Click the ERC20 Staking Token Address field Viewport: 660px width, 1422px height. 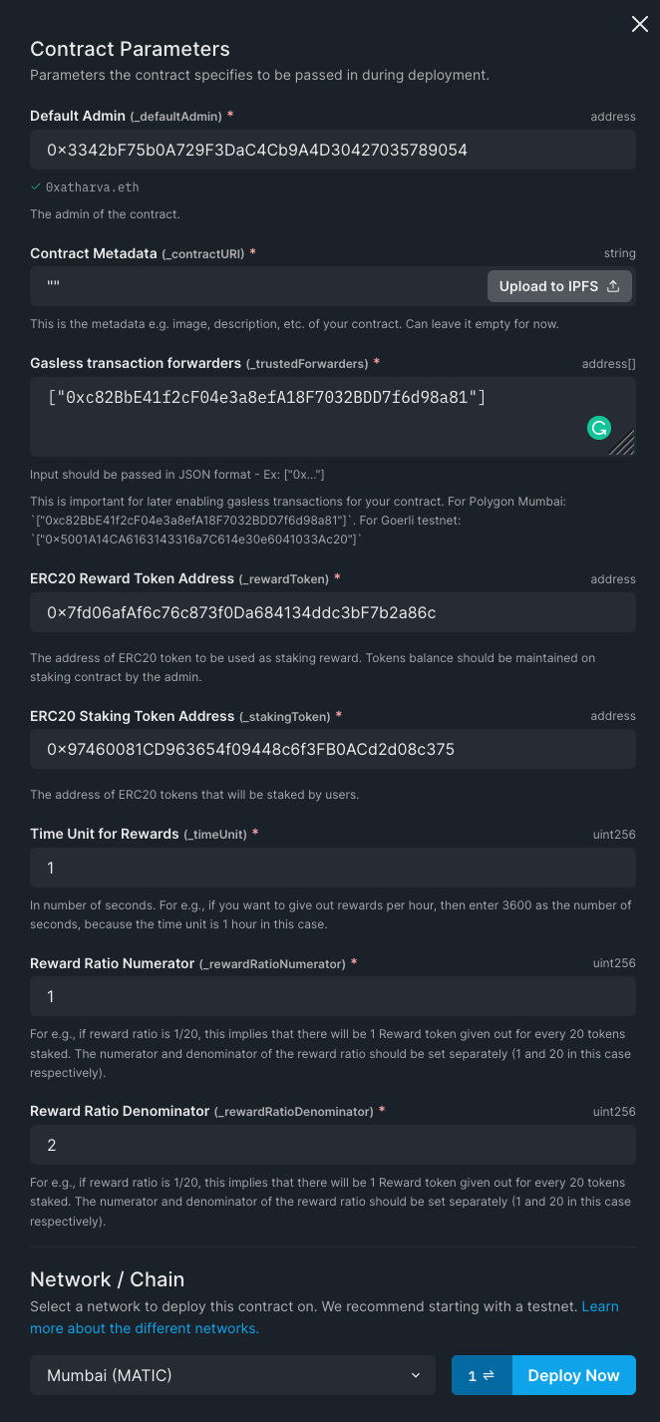point(332,749)
